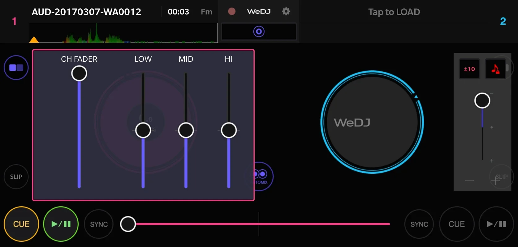The width and height of the screenshot is (518, 247).
Task: Tap the red record button
Action: pyautogui.click(x=231, y=11)
